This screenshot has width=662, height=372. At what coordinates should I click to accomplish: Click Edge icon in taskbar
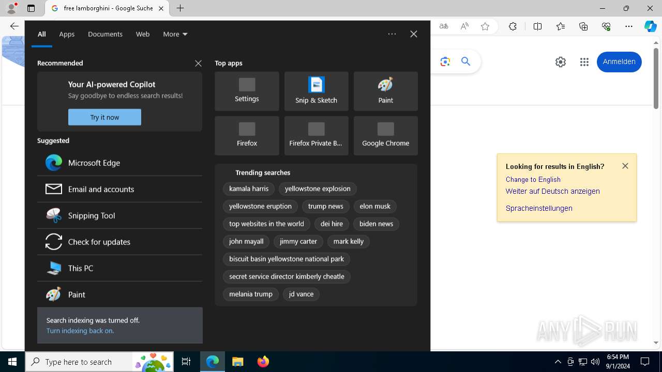213,362
